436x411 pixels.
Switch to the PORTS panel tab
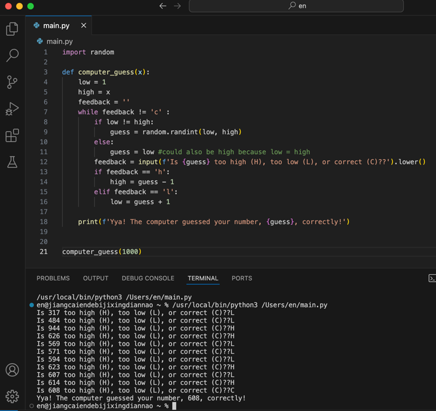click(242, 278)
